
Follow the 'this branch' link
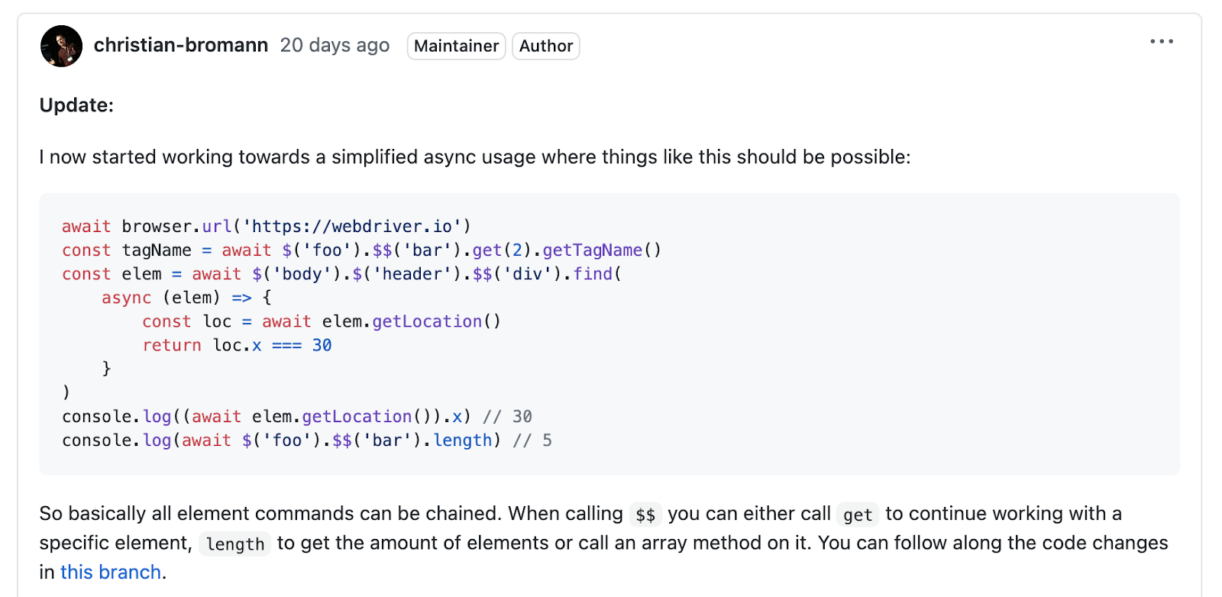click(x=111, y=572)
